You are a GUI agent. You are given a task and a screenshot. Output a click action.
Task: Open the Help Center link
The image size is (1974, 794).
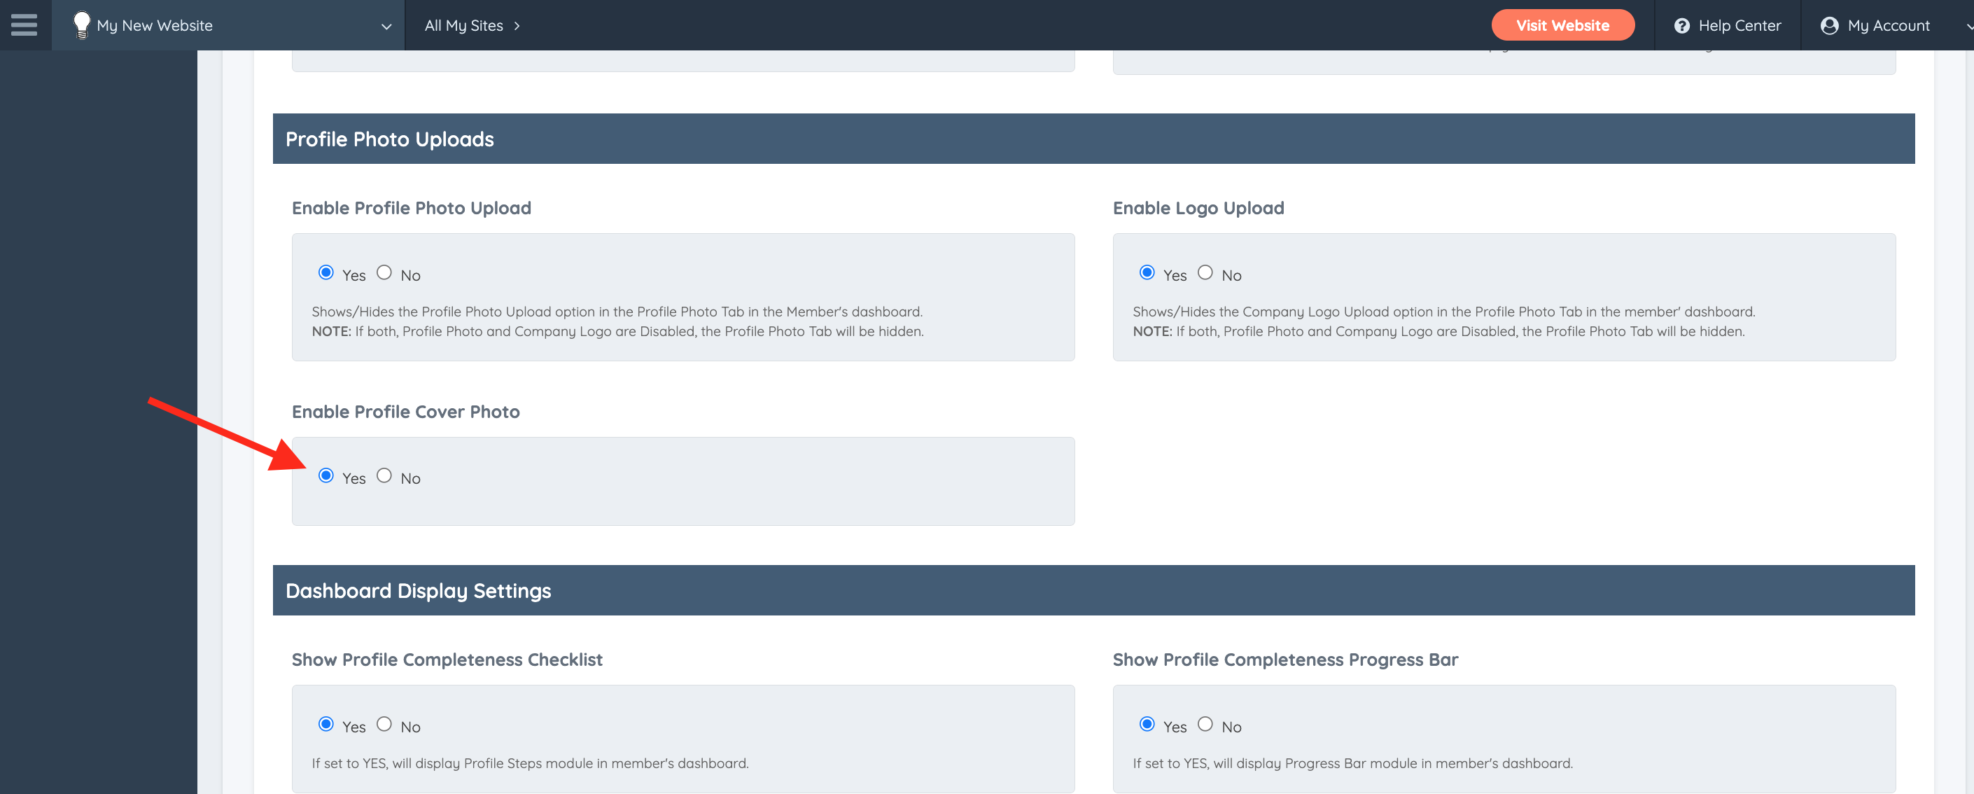coord(1739,26)
